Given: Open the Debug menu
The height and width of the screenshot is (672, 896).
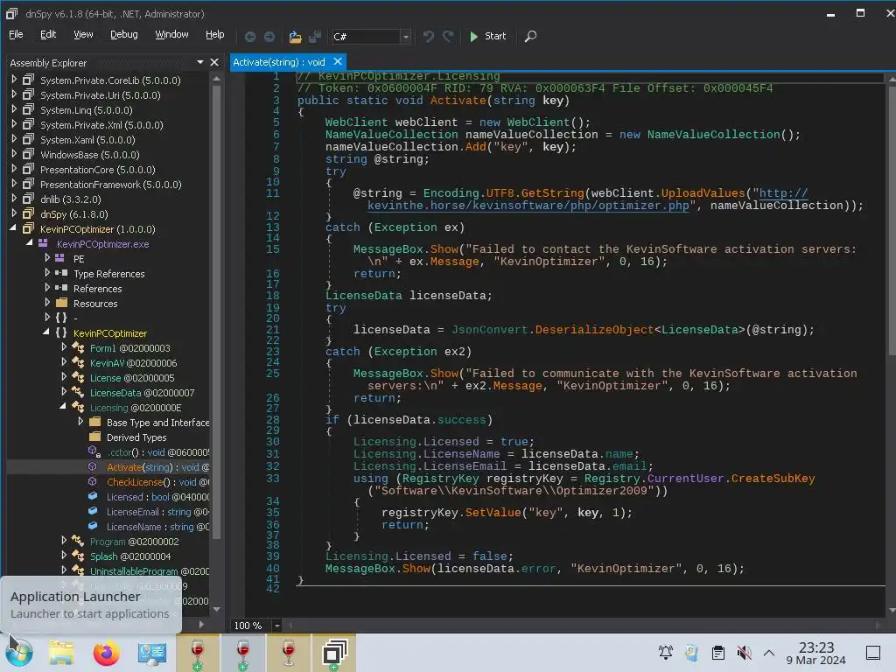Looking at the screenshot, I should [x=124, y=34].
